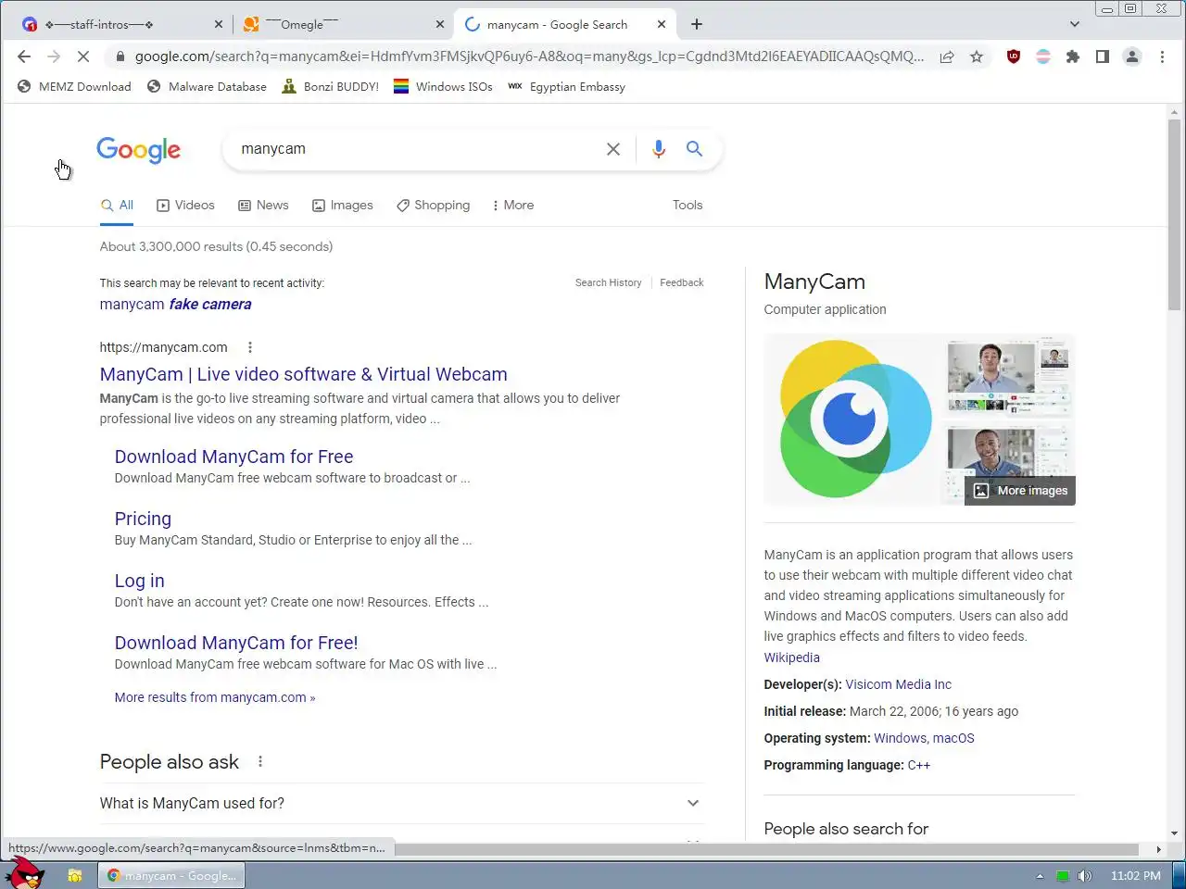Viewport: 1186px width, 889px height.
Task: Click the Windows operating system link
Action: [899, 738]
